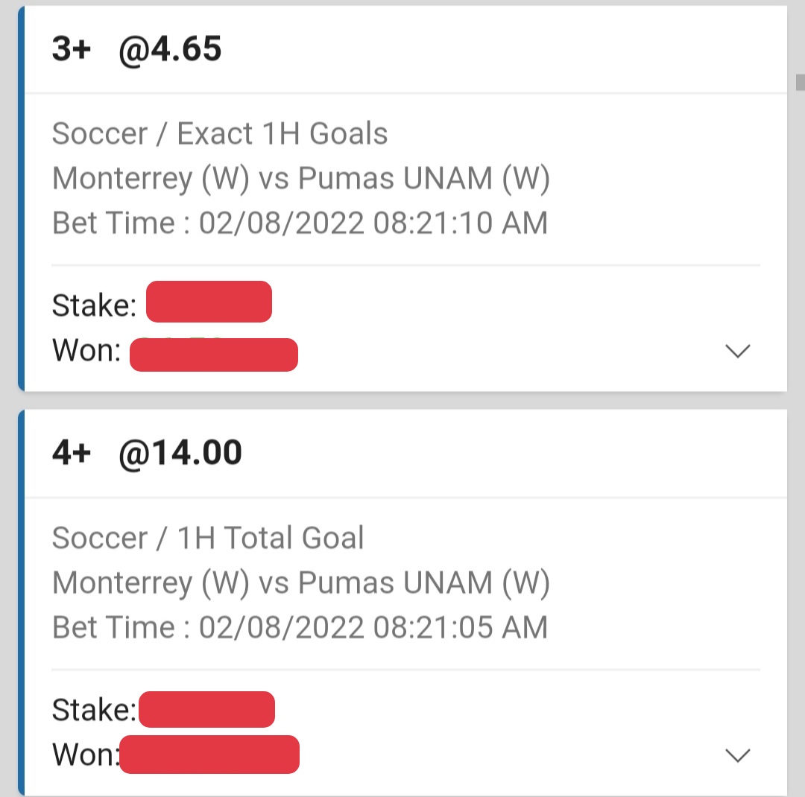805x797 pixels.
Task: Expand the 3+ @4.65 bet details chevron
Action: pyautogui.click(x=737, y=351)
